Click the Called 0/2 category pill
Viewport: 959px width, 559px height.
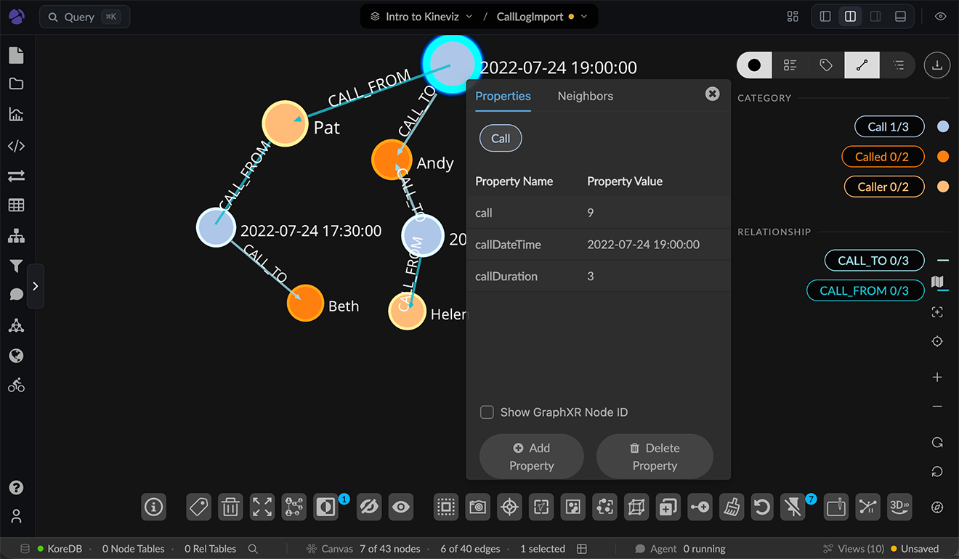pyautogui.click(x=882, y=157)
